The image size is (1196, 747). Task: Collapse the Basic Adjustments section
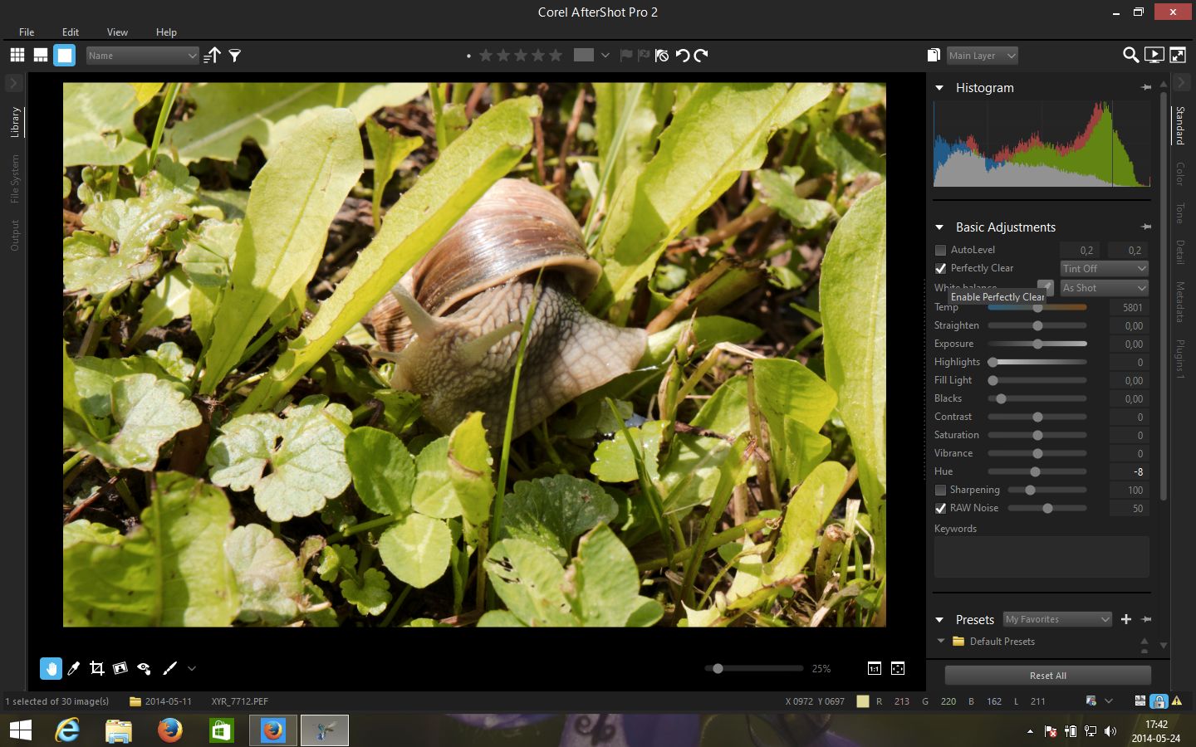pyautogui.click(x=939, y=227)
